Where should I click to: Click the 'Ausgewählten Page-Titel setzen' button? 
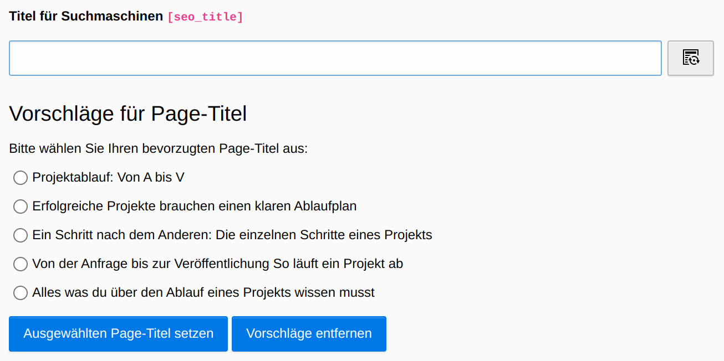tap(118, 334)
